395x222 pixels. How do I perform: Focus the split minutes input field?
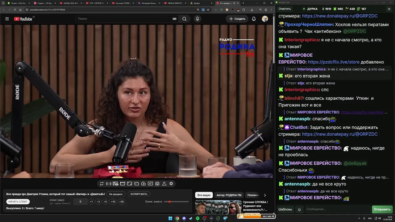[80, 202]
